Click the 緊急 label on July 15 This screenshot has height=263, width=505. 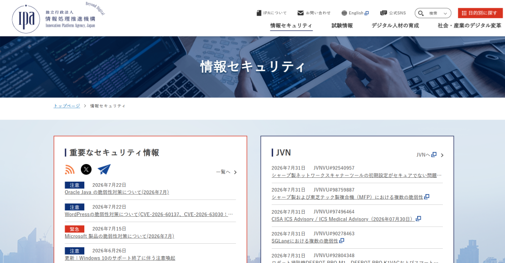pos(74,229)
